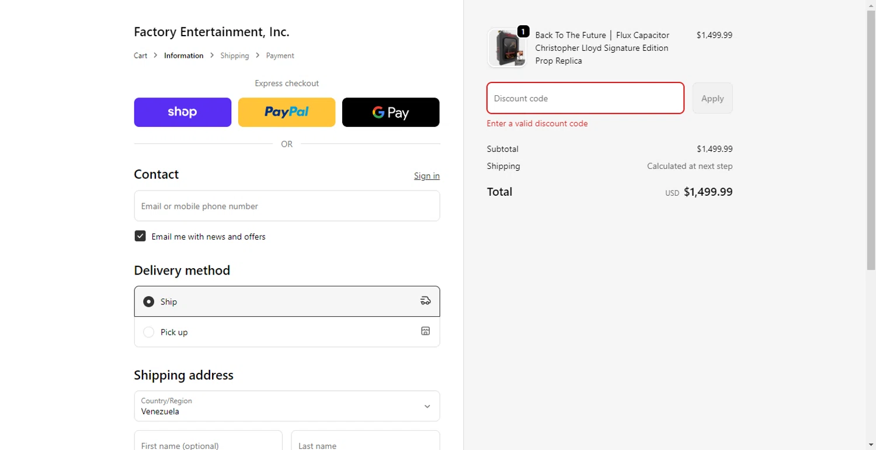
Task: Click the chevron between Cart and Information
Action: pos(155,56)
